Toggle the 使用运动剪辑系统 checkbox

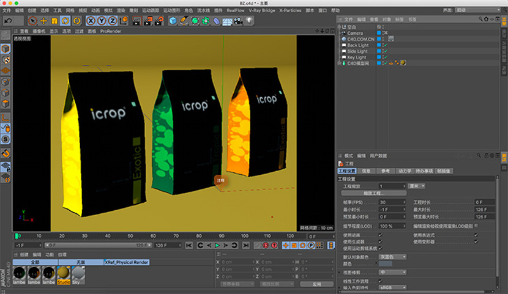click(380, 248)
